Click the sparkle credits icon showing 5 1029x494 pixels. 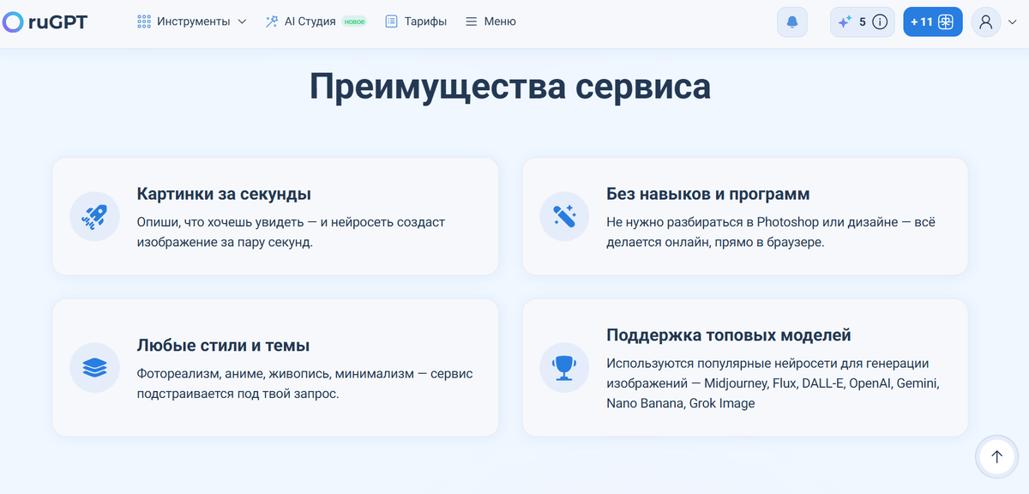point(845,22)
